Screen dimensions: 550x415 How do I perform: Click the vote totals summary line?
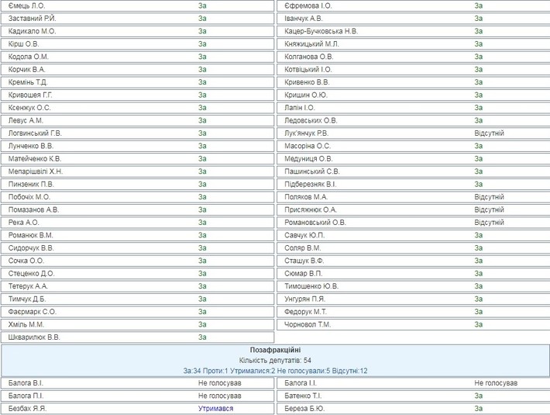[x=275, y=371]
